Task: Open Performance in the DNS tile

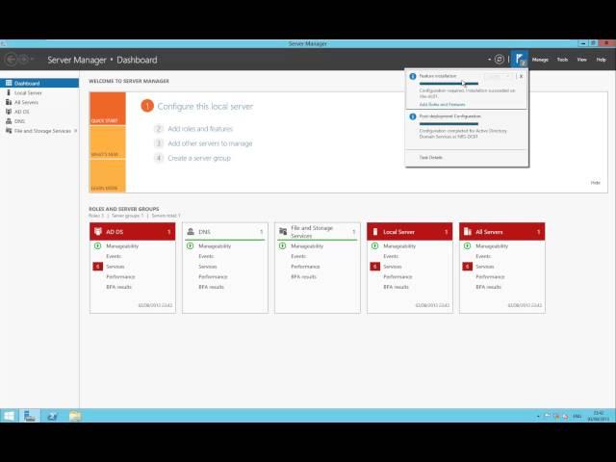Action: [x=213, y=276]
